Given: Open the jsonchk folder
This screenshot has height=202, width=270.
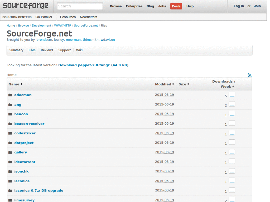Looking at the screenshot, I should tap(21, 171).
